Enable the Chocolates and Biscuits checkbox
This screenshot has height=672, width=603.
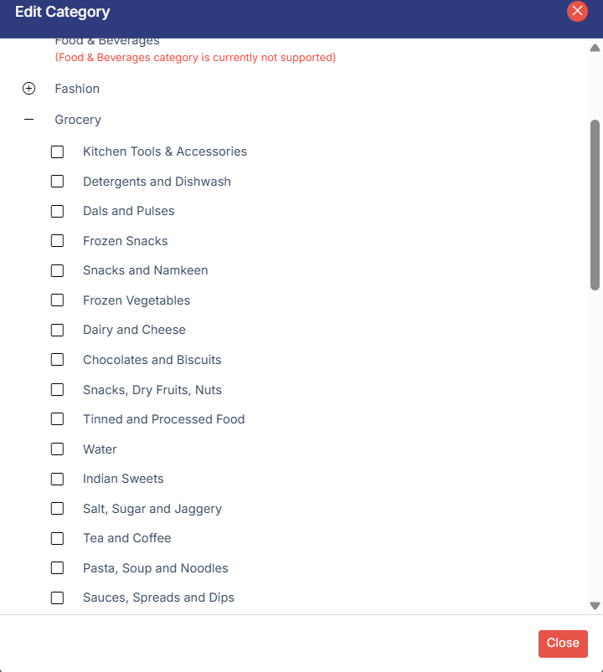[57, 360]
